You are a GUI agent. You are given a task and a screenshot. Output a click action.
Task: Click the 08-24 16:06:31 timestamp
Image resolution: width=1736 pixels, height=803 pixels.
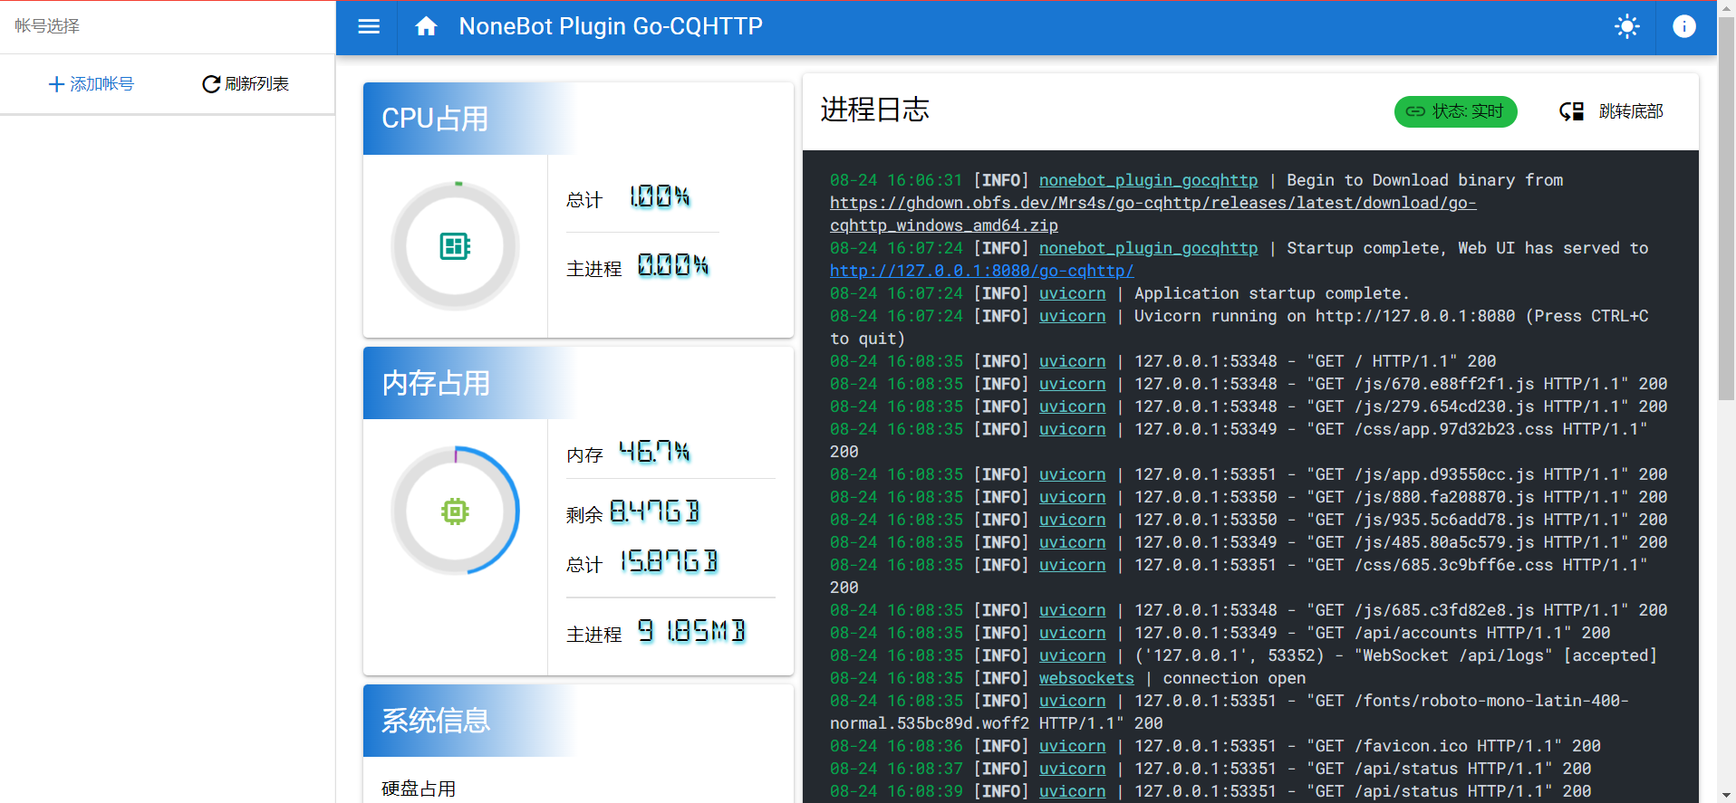click(896, 180)
